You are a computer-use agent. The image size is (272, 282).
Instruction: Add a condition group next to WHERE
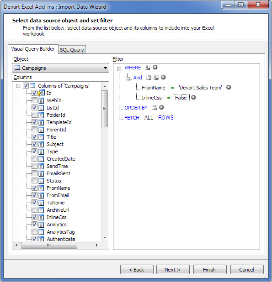(148, 68)
